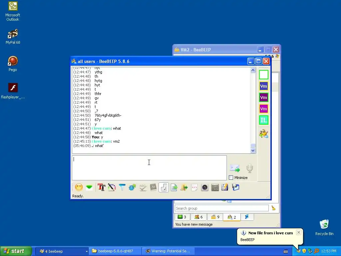Click the 12:53 PM taskbar clock
The image size is (341, 256).
[x=329, y=251]
